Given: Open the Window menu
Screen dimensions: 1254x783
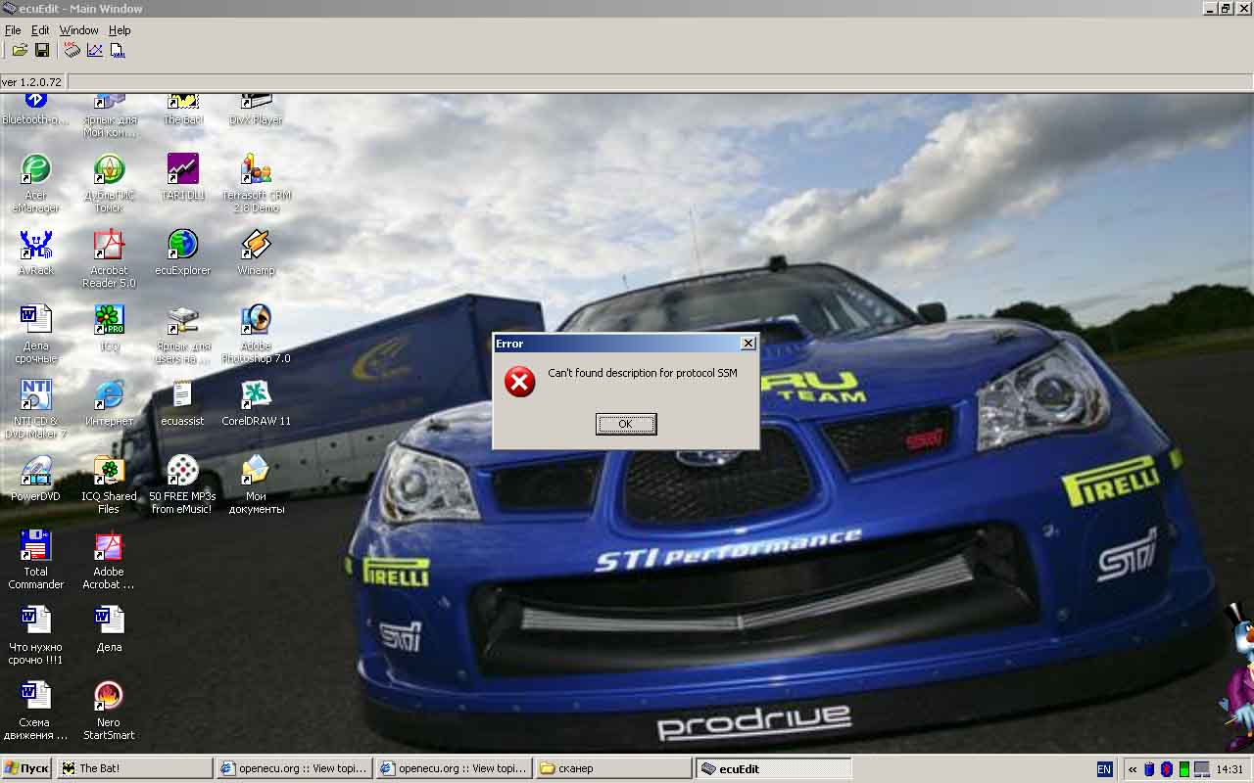Looking at the screenshot, I should coord(78,30).
